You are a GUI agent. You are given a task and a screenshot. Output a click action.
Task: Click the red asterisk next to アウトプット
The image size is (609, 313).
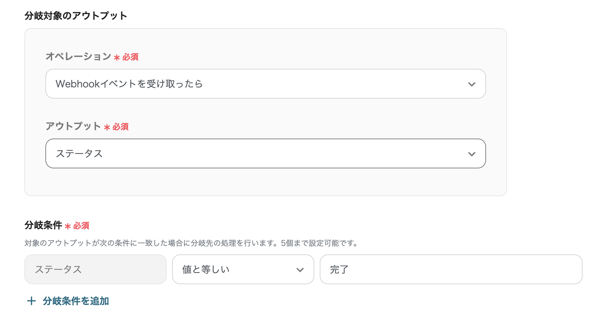(x=107, y=127)
